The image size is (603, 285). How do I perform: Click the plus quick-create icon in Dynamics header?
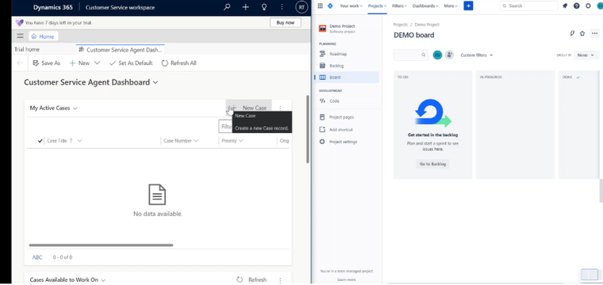[245, 7]
